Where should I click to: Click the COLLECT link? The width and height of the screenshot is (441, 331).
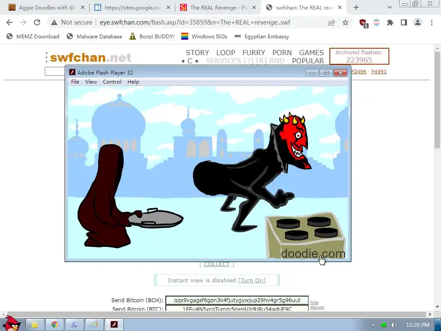217,264
